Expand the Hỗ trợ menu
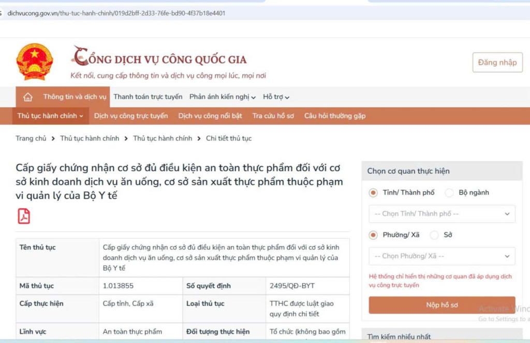This screenshot has width=530, height=343. pyautogui.click(x=276, y=97)
